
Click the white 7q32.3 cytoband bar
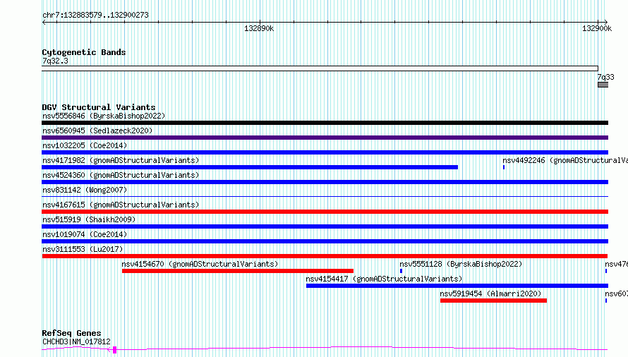point(320,68)
